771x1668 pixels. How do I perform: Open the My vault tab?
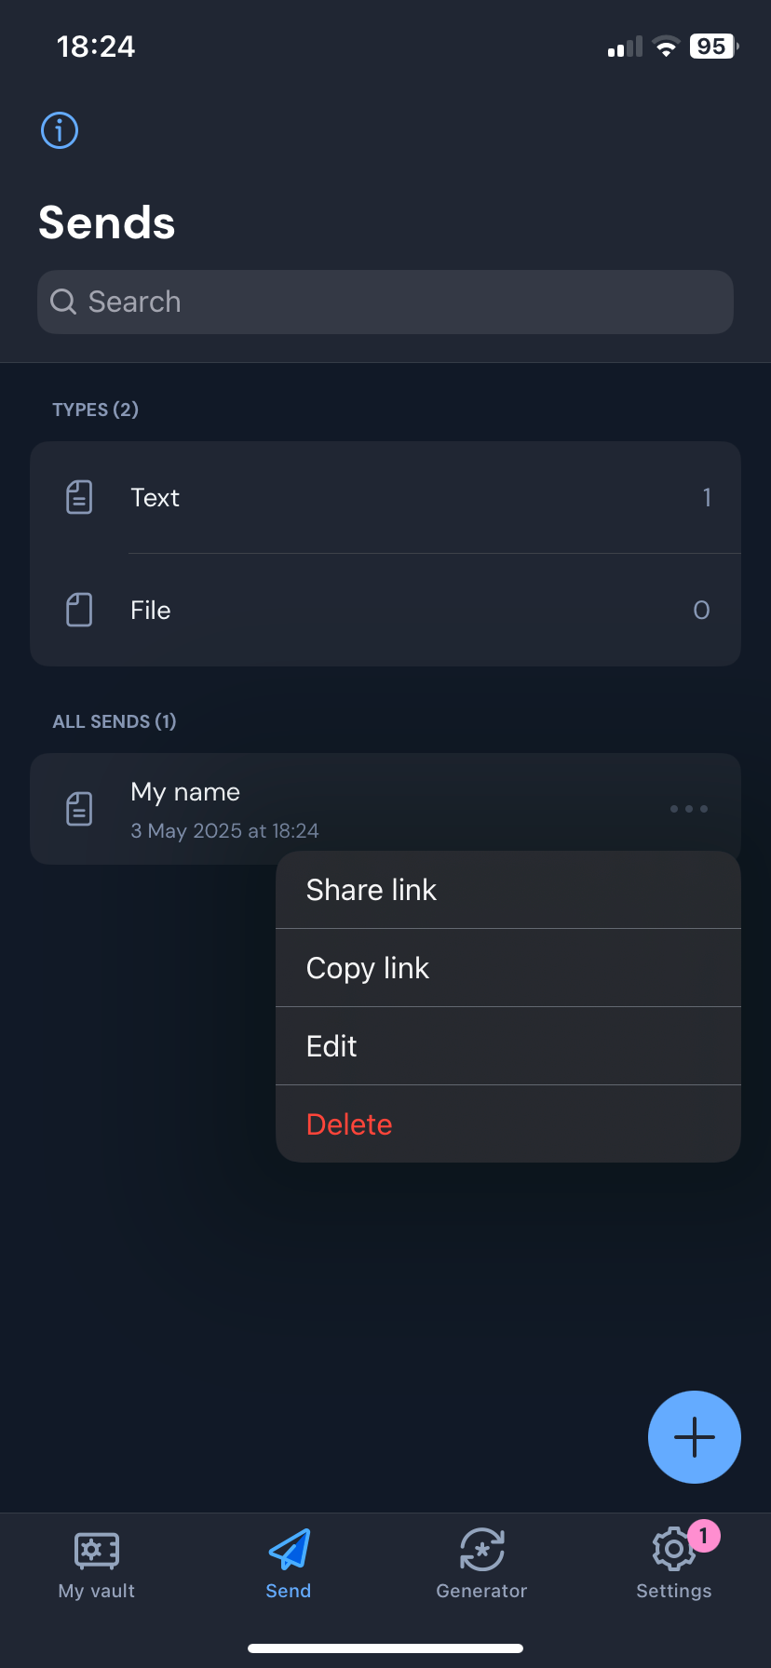97,1564
